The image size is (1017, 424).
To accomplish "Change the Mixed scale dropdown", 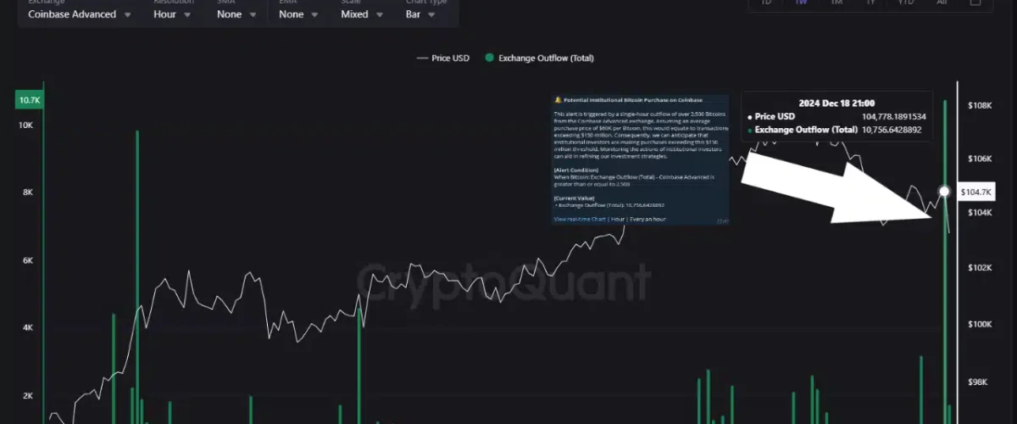I will (364, 14).
